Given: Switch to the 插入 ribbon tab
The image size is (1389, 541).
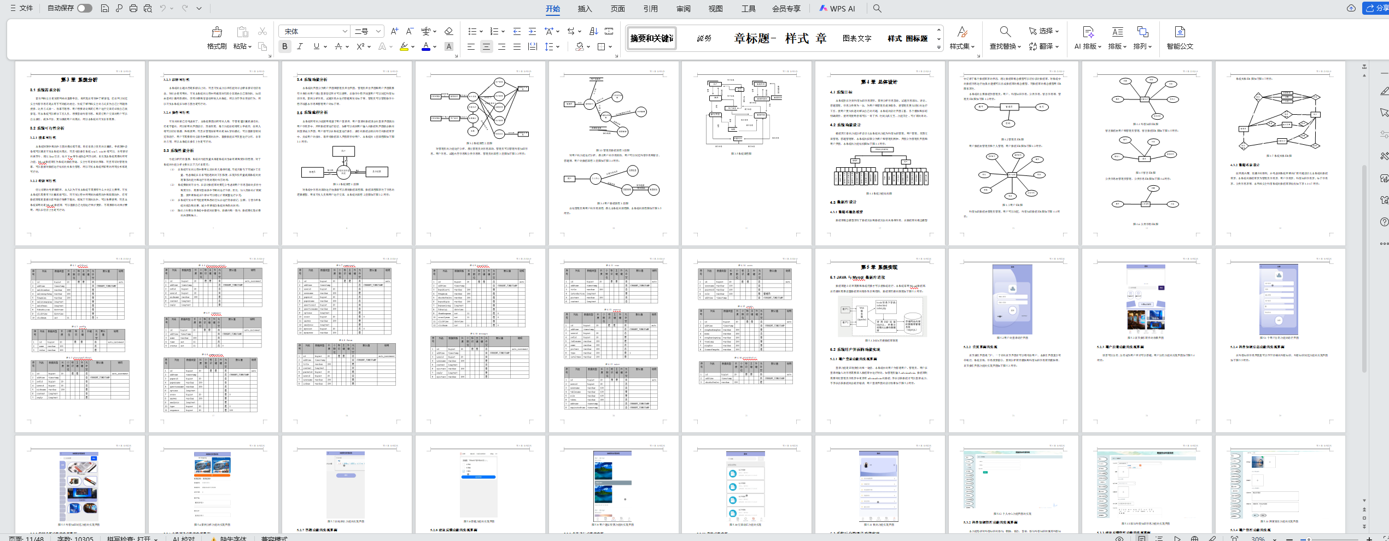Looking at the screenshot, I should coord(585,9).
